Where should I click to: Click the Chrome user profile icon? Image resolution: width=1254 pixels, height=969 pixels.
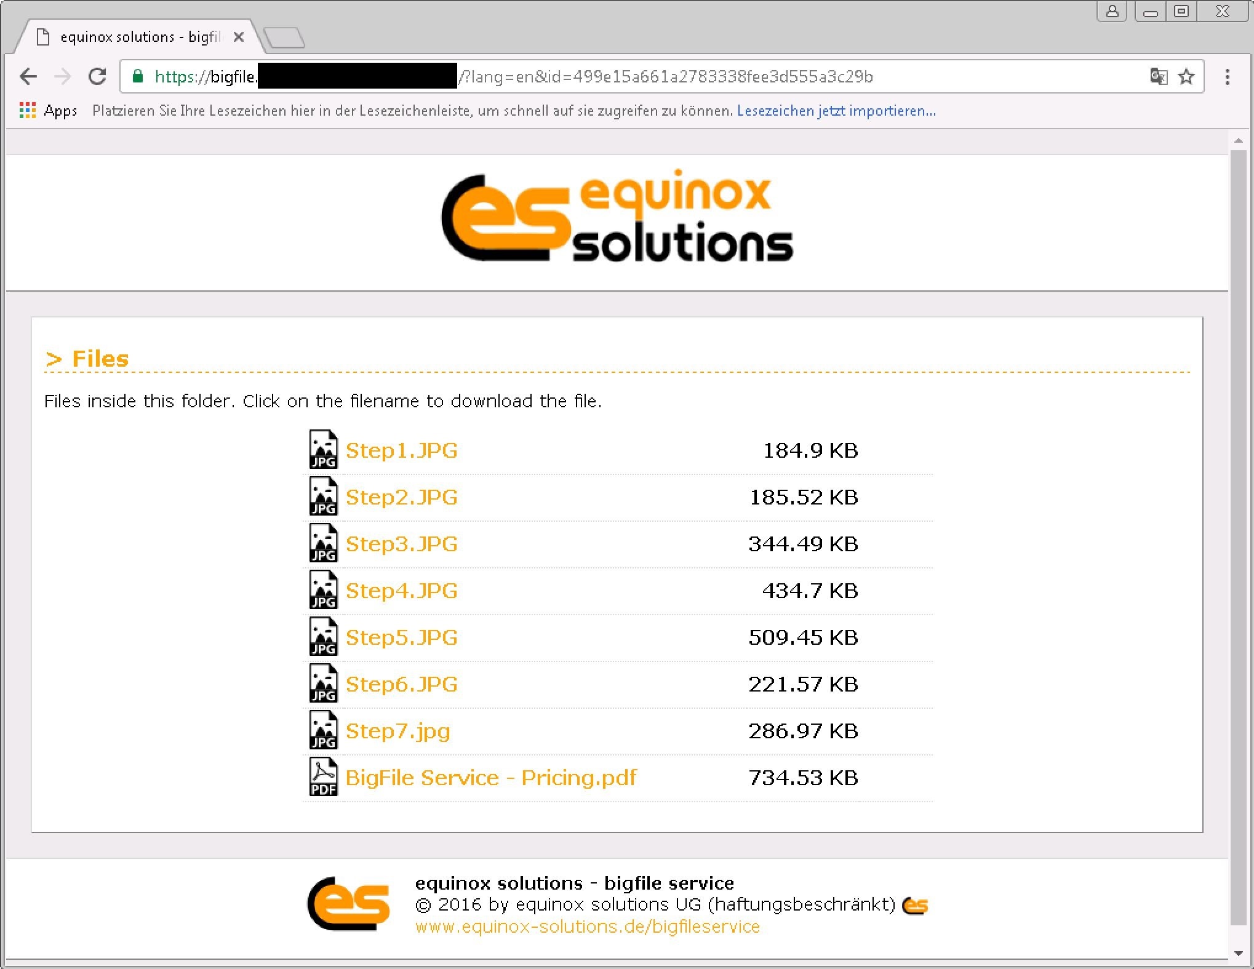(1112, 11)
